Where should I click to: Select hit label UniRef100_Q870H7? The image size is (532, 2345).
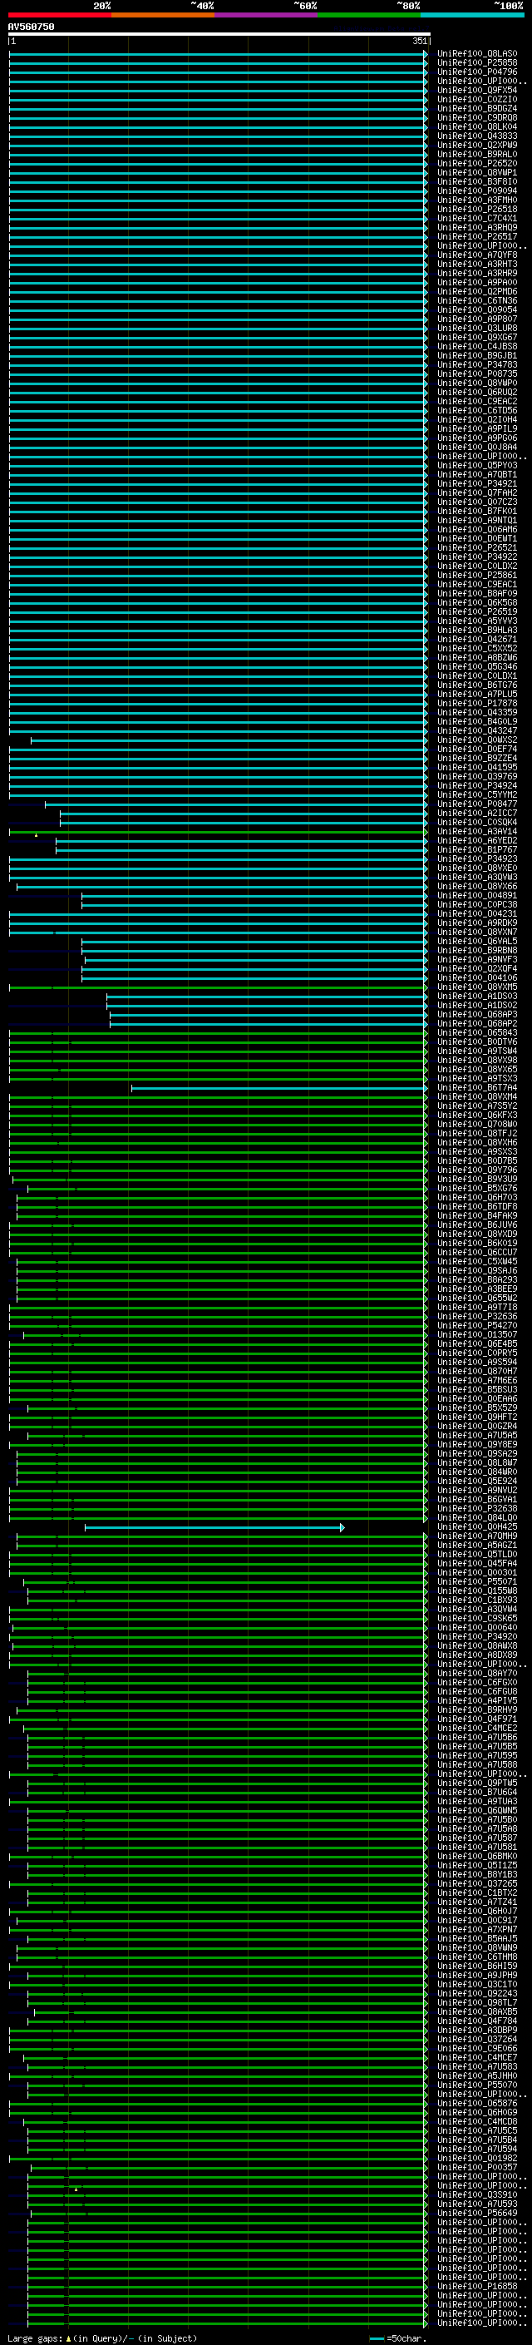click(477, 1372)
